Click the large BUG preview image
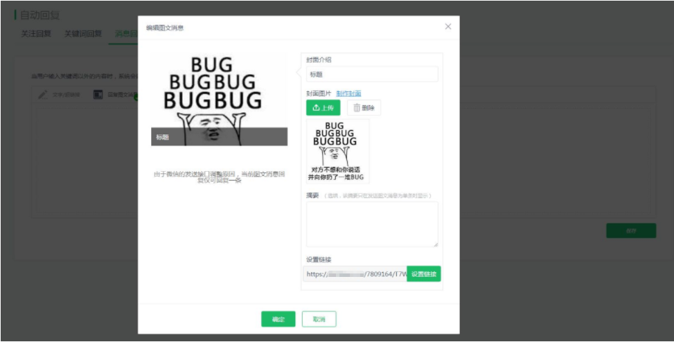The image size is (674, 342). [219, 99]
